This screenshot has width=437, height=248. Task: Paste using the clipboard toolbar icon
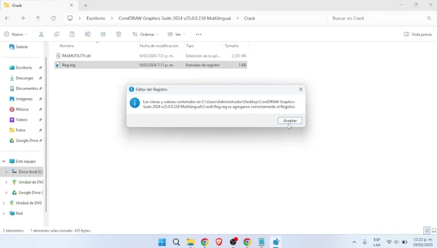pyautogui.click(x=72, y=34)
